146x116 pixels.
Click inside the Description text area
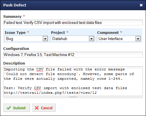(x=73, y=81)
